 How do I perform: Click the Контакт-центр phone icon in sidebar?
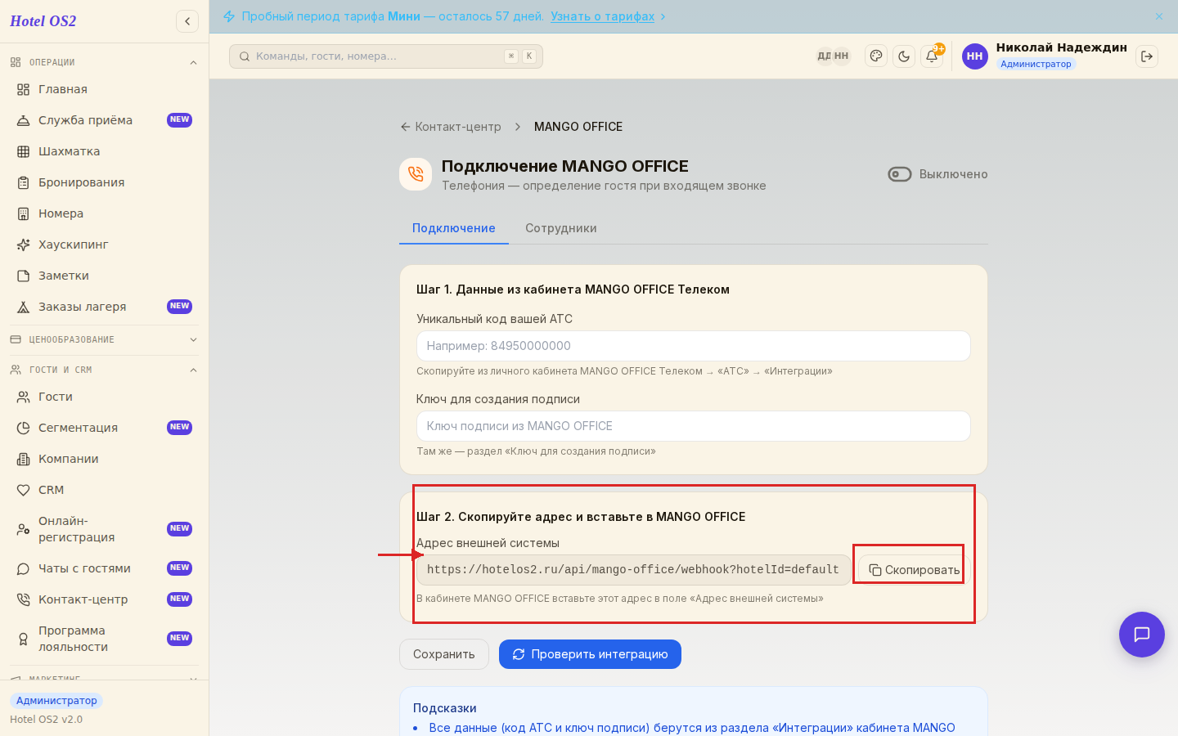(x=23, y=599)
